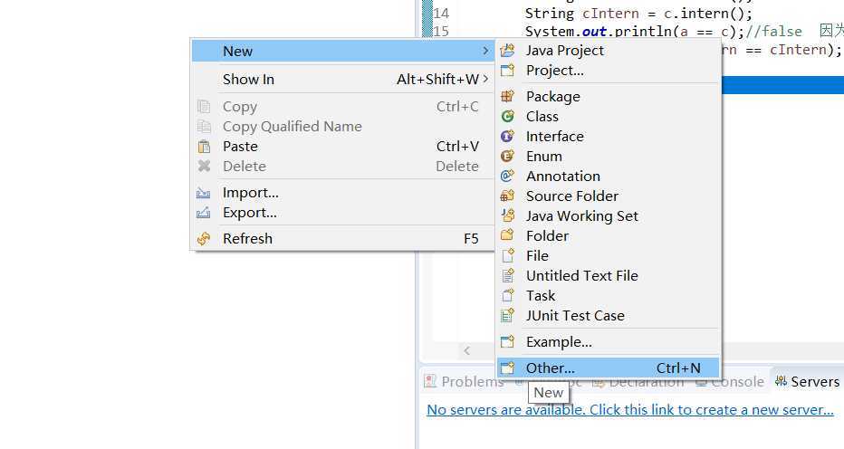Click the purple Interface icon
844x449 pixels.
508,136
